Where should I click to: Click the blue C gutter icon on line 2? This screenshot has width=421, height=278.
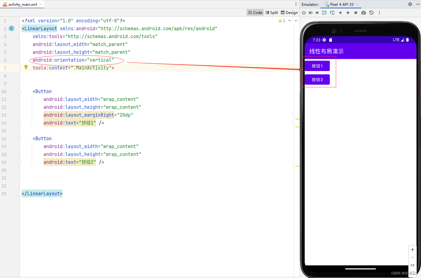coord(11,28)
